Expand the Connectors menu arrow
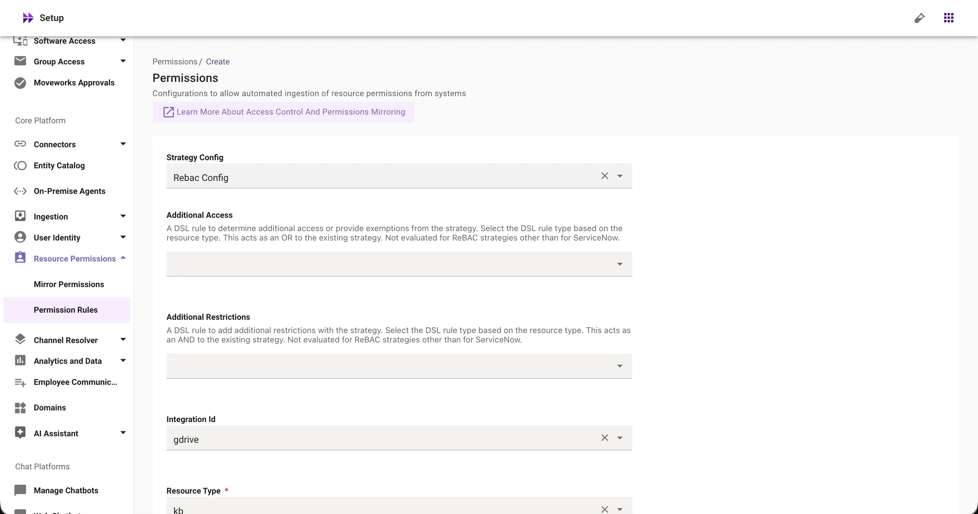 point(123,144)
